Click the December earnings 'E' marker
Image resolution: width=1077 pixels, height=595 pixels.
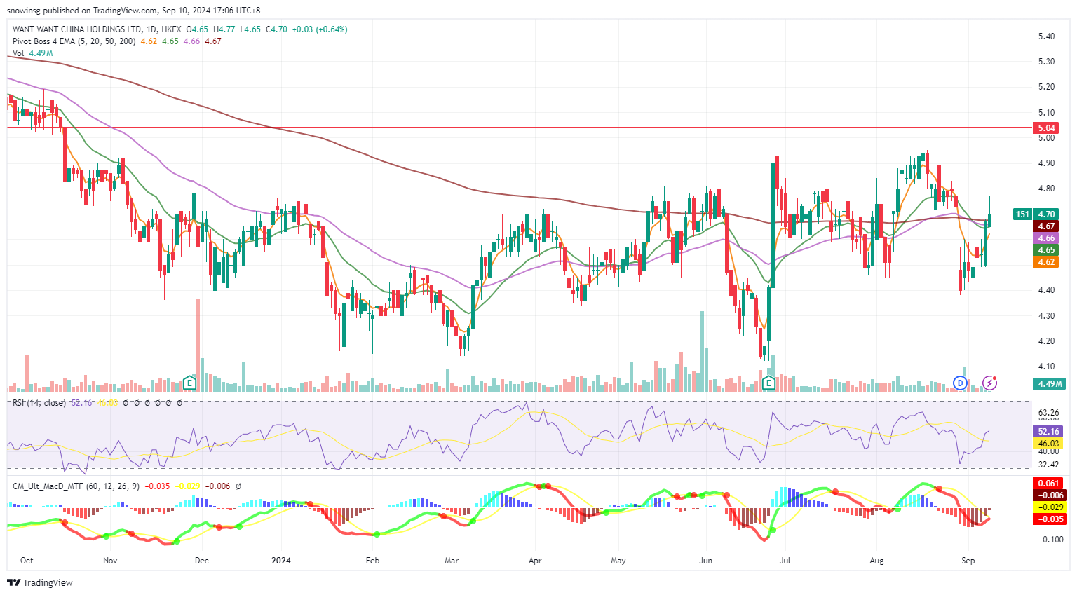coord(189,383)
